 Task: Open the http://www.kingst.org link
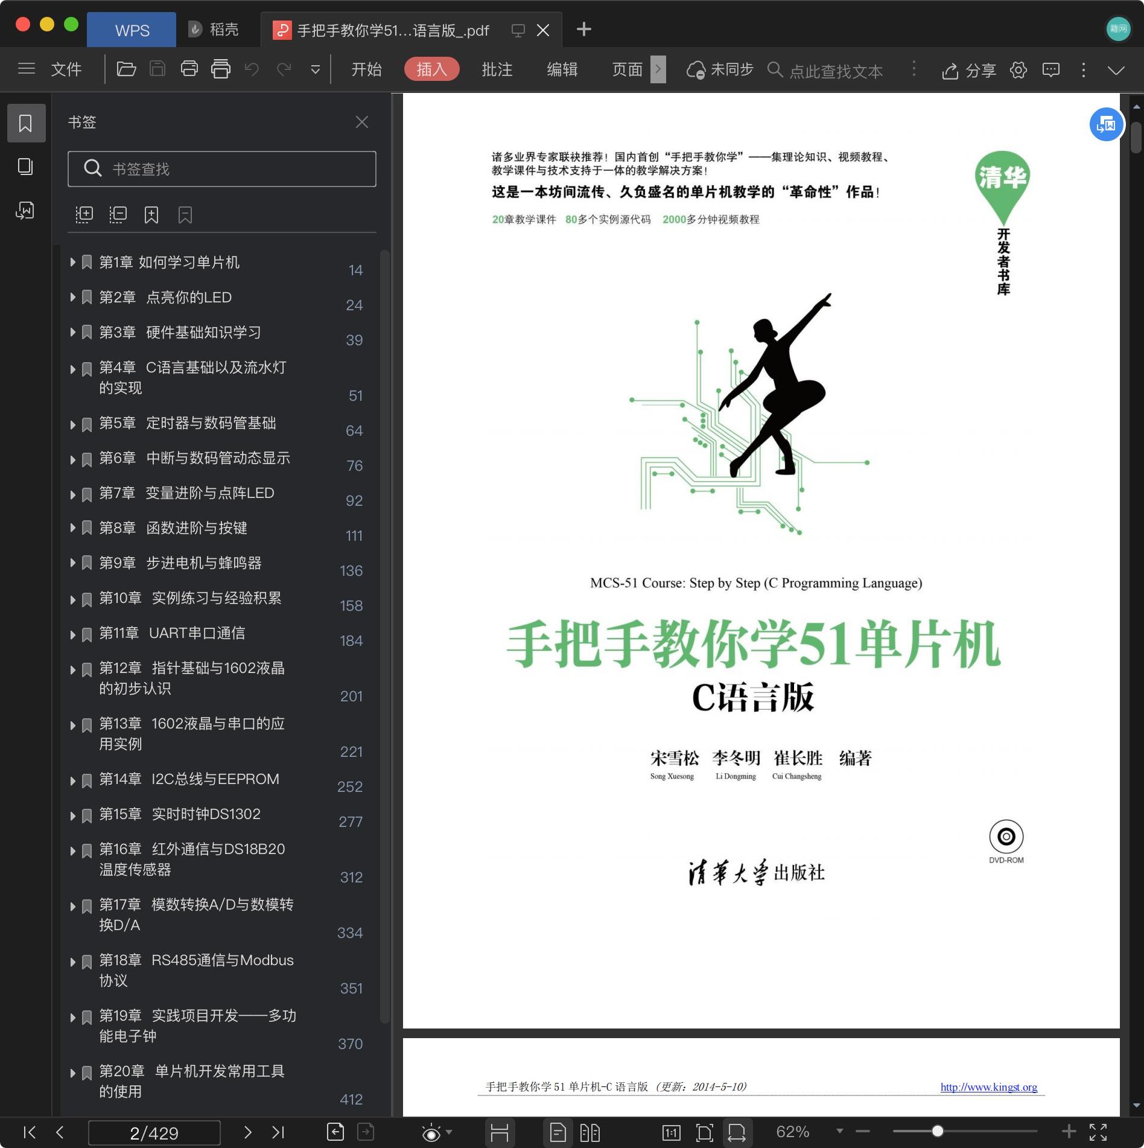tap(988, 1086)
